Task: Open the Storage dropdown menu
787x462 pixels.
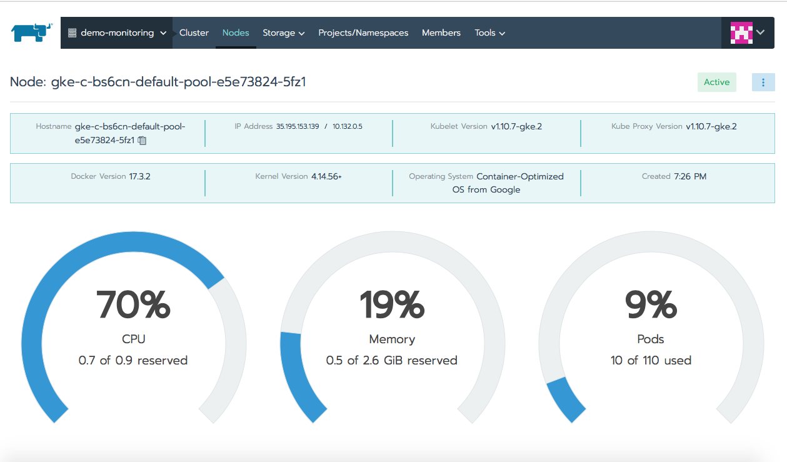Action: [x=283, y=33]
